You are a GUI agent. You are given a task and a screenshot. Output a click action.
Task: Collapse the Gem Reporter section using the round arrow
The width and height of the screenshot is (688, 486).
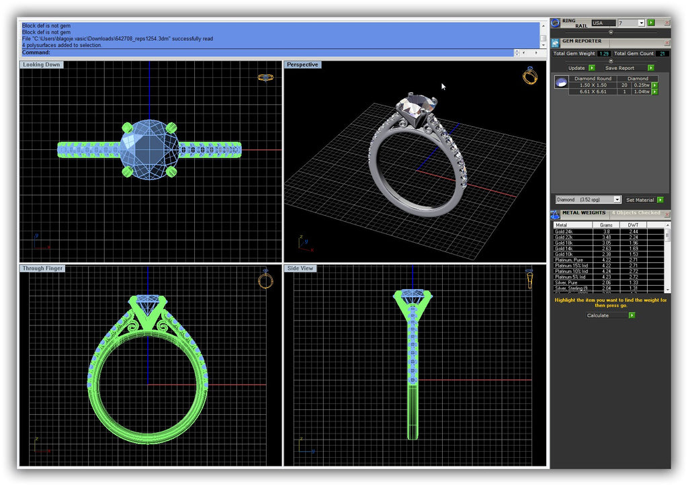(611, 61)
